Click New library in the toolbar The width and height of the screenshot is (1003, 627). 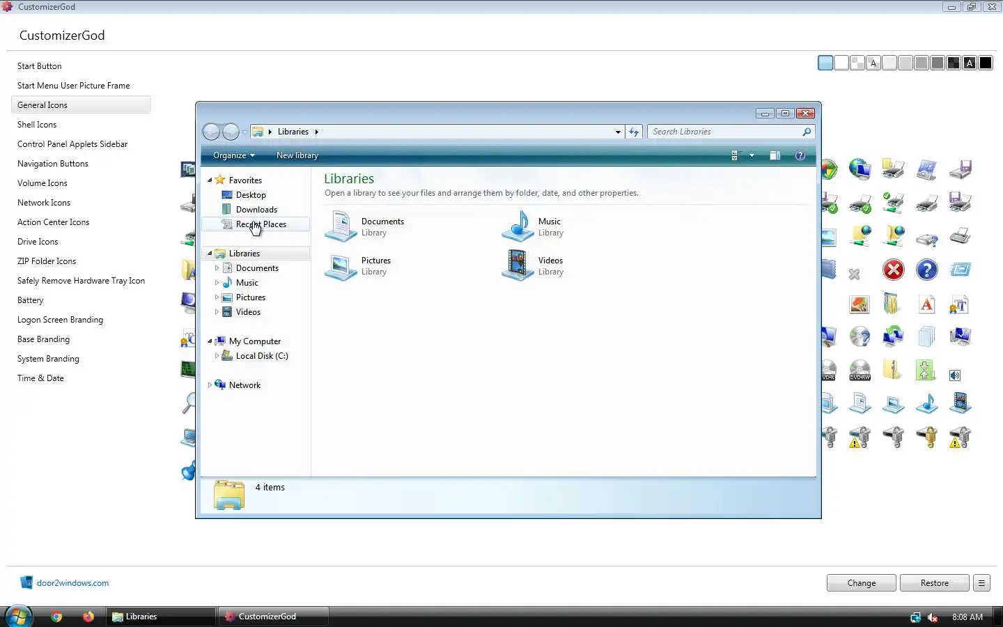[297, 155]
